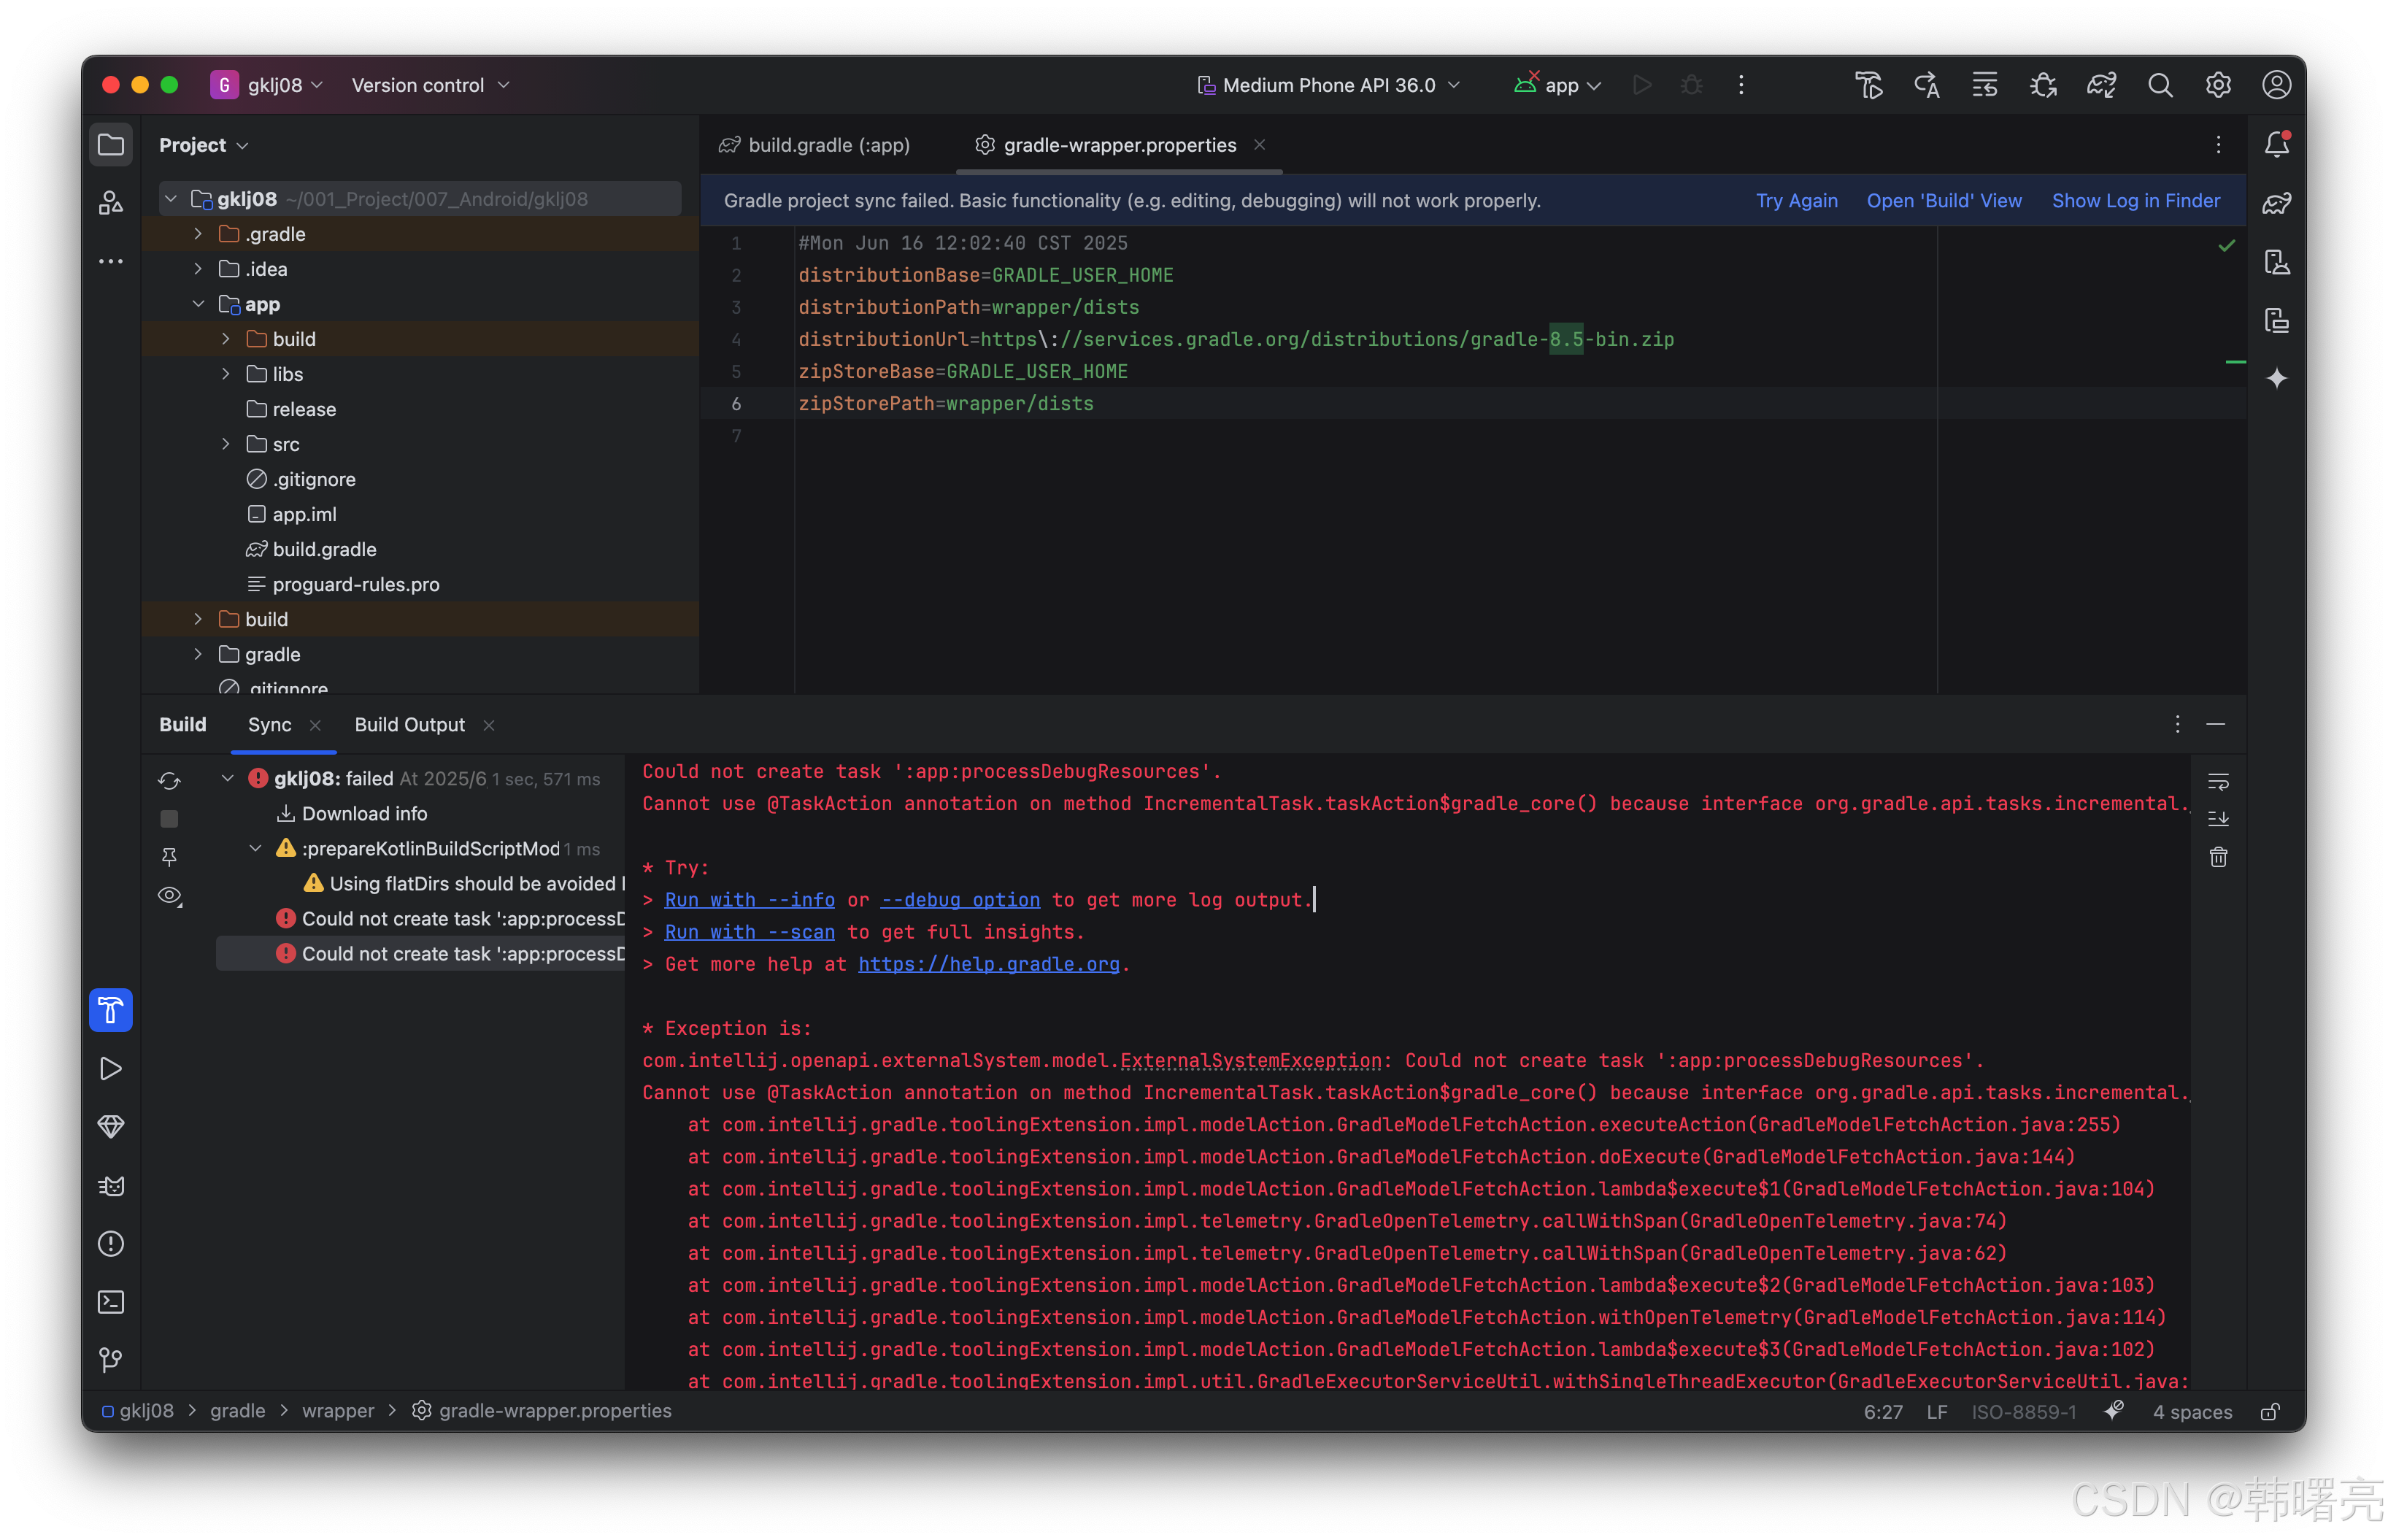This screenshot has height=1540, width=2388.
Task: Toggle the file read-only lock icon in status bar
Action: coord(2270,1411)
